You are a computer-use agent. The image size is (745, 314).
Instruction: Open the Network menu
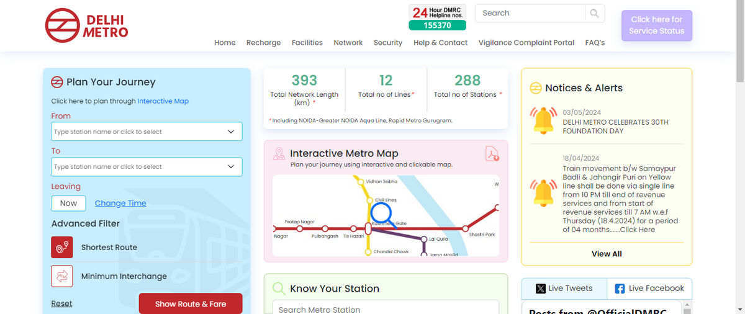pyautogui.click(x=348, y=43)
